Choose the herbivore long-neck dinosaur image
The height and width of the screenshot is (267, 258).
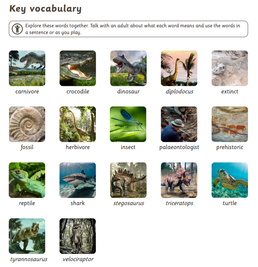78,124
